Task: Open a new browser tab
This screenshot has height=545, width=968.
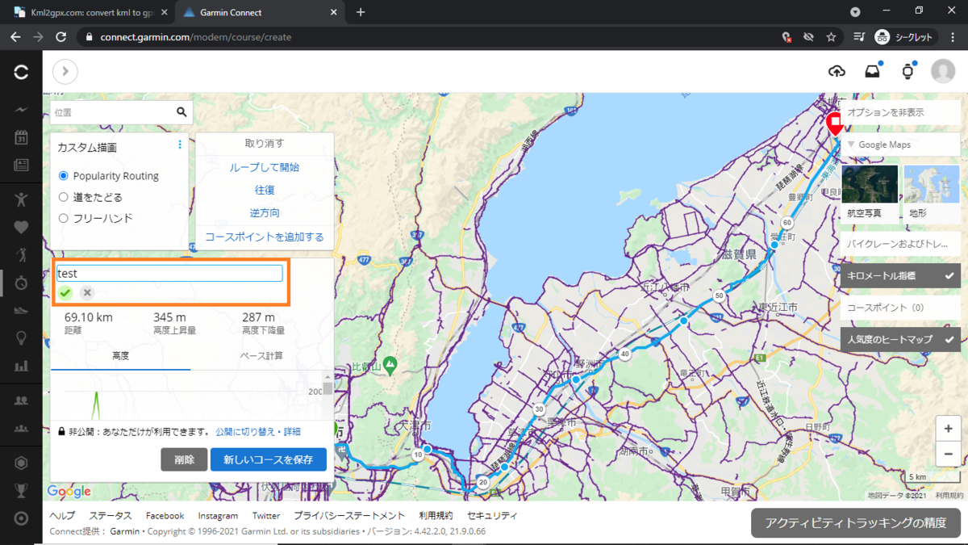Action: [361, 12]
